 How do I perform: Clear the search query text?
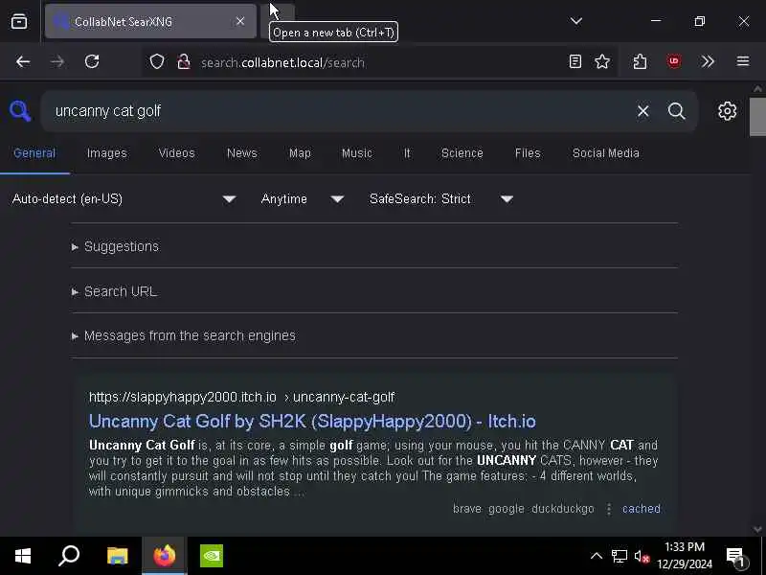642,111
